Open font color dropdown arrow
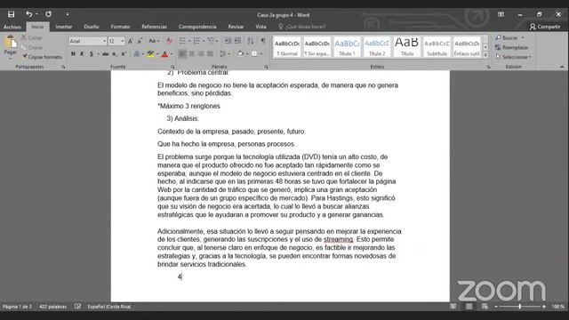Viewport: 569px width, 320px height. pos(172,54)
